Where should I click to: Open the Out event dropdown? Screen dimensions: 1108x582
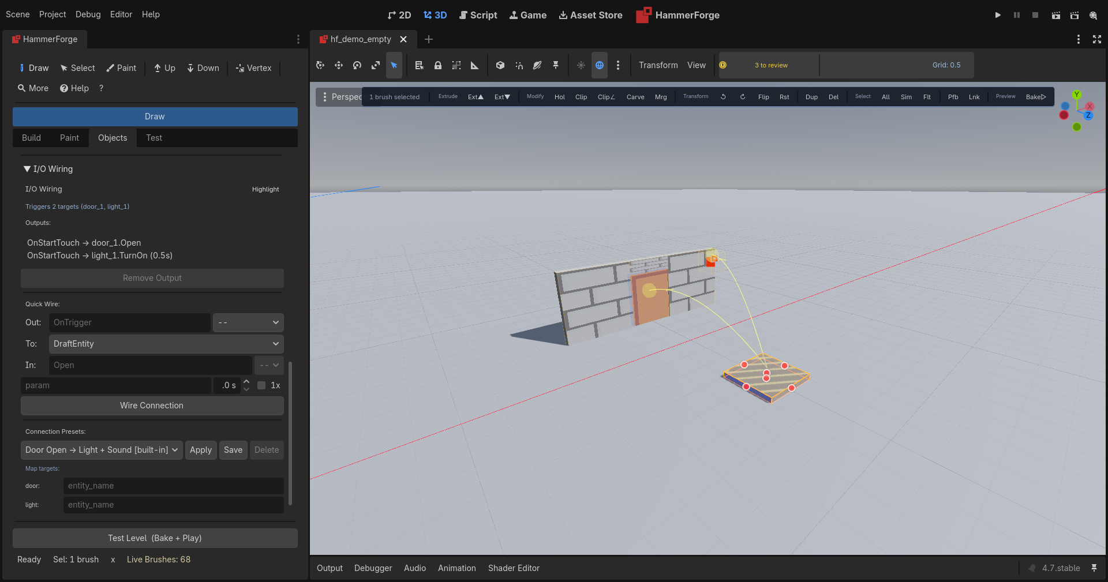(248, 322)
